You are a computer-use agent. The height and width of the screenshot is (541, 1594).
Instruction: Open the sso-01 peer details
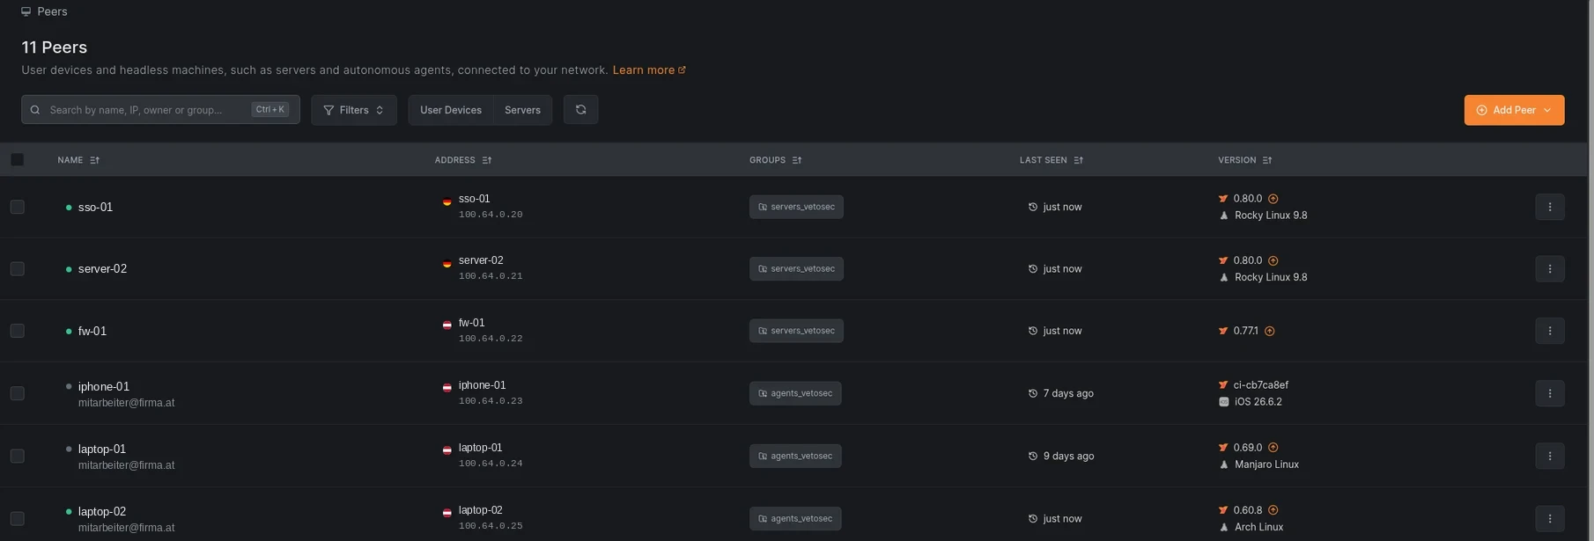point(95,208)
